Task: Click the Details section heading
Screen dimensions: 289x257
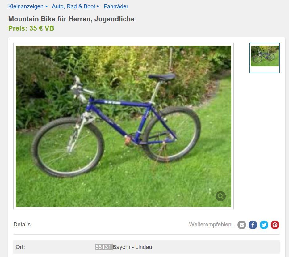Action: point(22,225)
